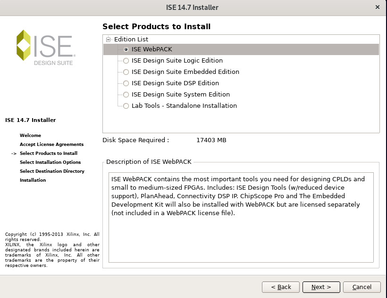Viewport: 387px width, 298px height.
Task: Go back with the Back button
Action: [x=281, y=287]
